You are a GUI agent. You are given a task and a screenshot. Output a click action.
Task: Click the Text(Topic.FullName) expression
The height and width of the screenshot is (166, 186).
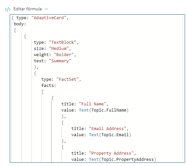[104, 110]
